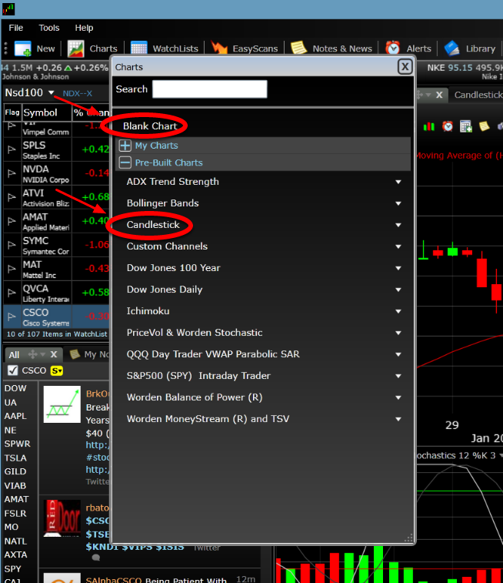The height and width of the screenshot is (583, 503).
Task: Click the yellow S badge next to CSCO
Action: point(57,370)
